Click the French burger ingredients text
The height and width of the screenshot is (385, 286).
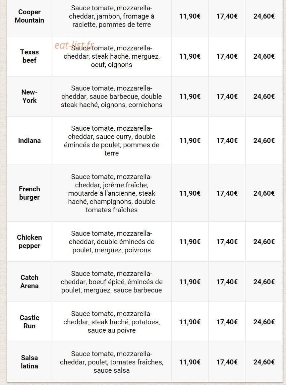click(x=112, y=193)
